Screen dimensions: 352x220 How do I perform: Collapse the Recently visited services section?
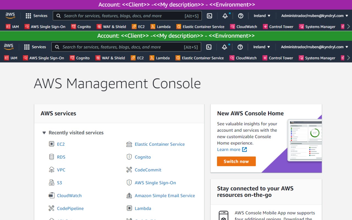[x=44, y=133]
